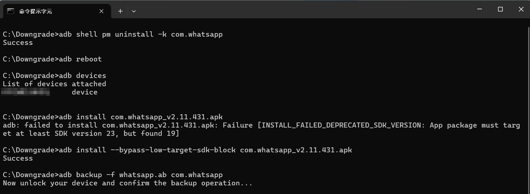Select the 命令提示字元 tab title
This screenshot has width=530, height=194.
(x=36, y=11)
